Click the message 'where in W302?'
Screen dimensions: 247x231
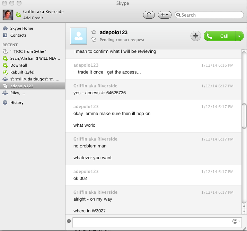(89, 211)
